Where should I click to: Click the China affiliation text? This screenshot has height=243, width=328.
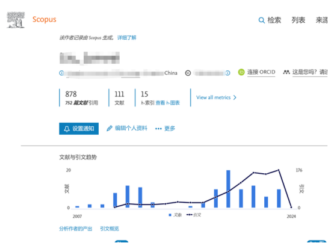pos(171,73)
